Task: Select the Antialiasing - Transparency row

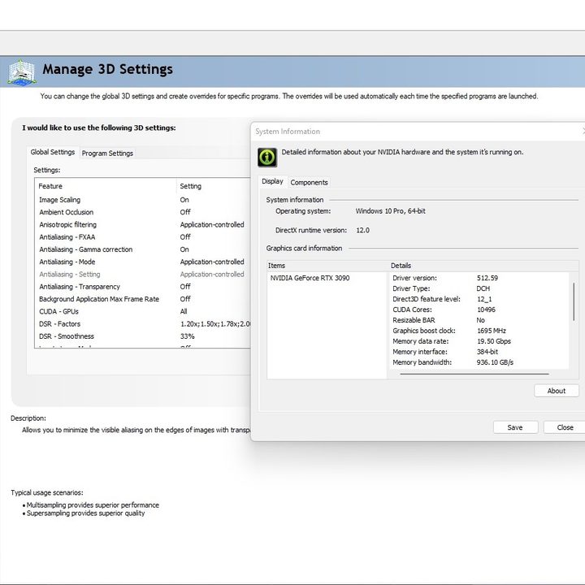Action: tap(143, 287)
